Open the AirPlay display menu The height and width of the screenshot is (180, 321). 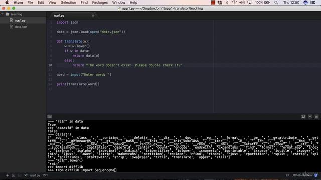pyautogui.click(x=250, y=2)
